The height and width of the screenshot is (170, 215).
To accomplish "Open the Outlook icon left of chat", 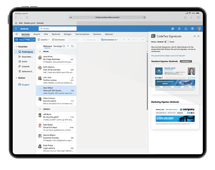I will (173, 28).
